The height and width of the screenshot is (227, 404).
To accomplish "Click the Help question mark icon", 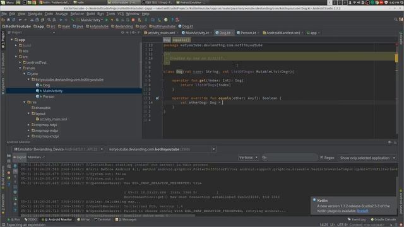I will pyautogui.click(x=172, y=20).
